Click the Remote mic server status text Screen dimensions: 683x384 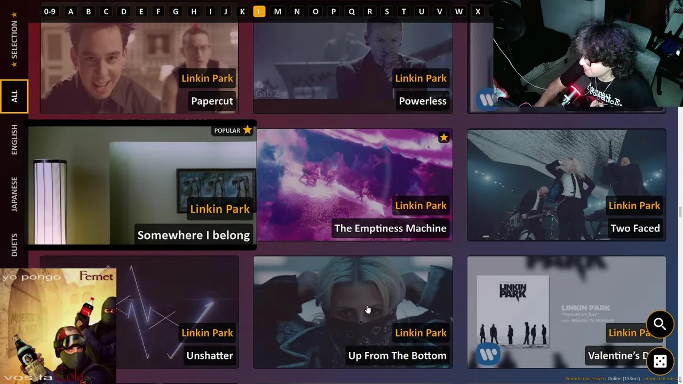[x=602, y=379]
